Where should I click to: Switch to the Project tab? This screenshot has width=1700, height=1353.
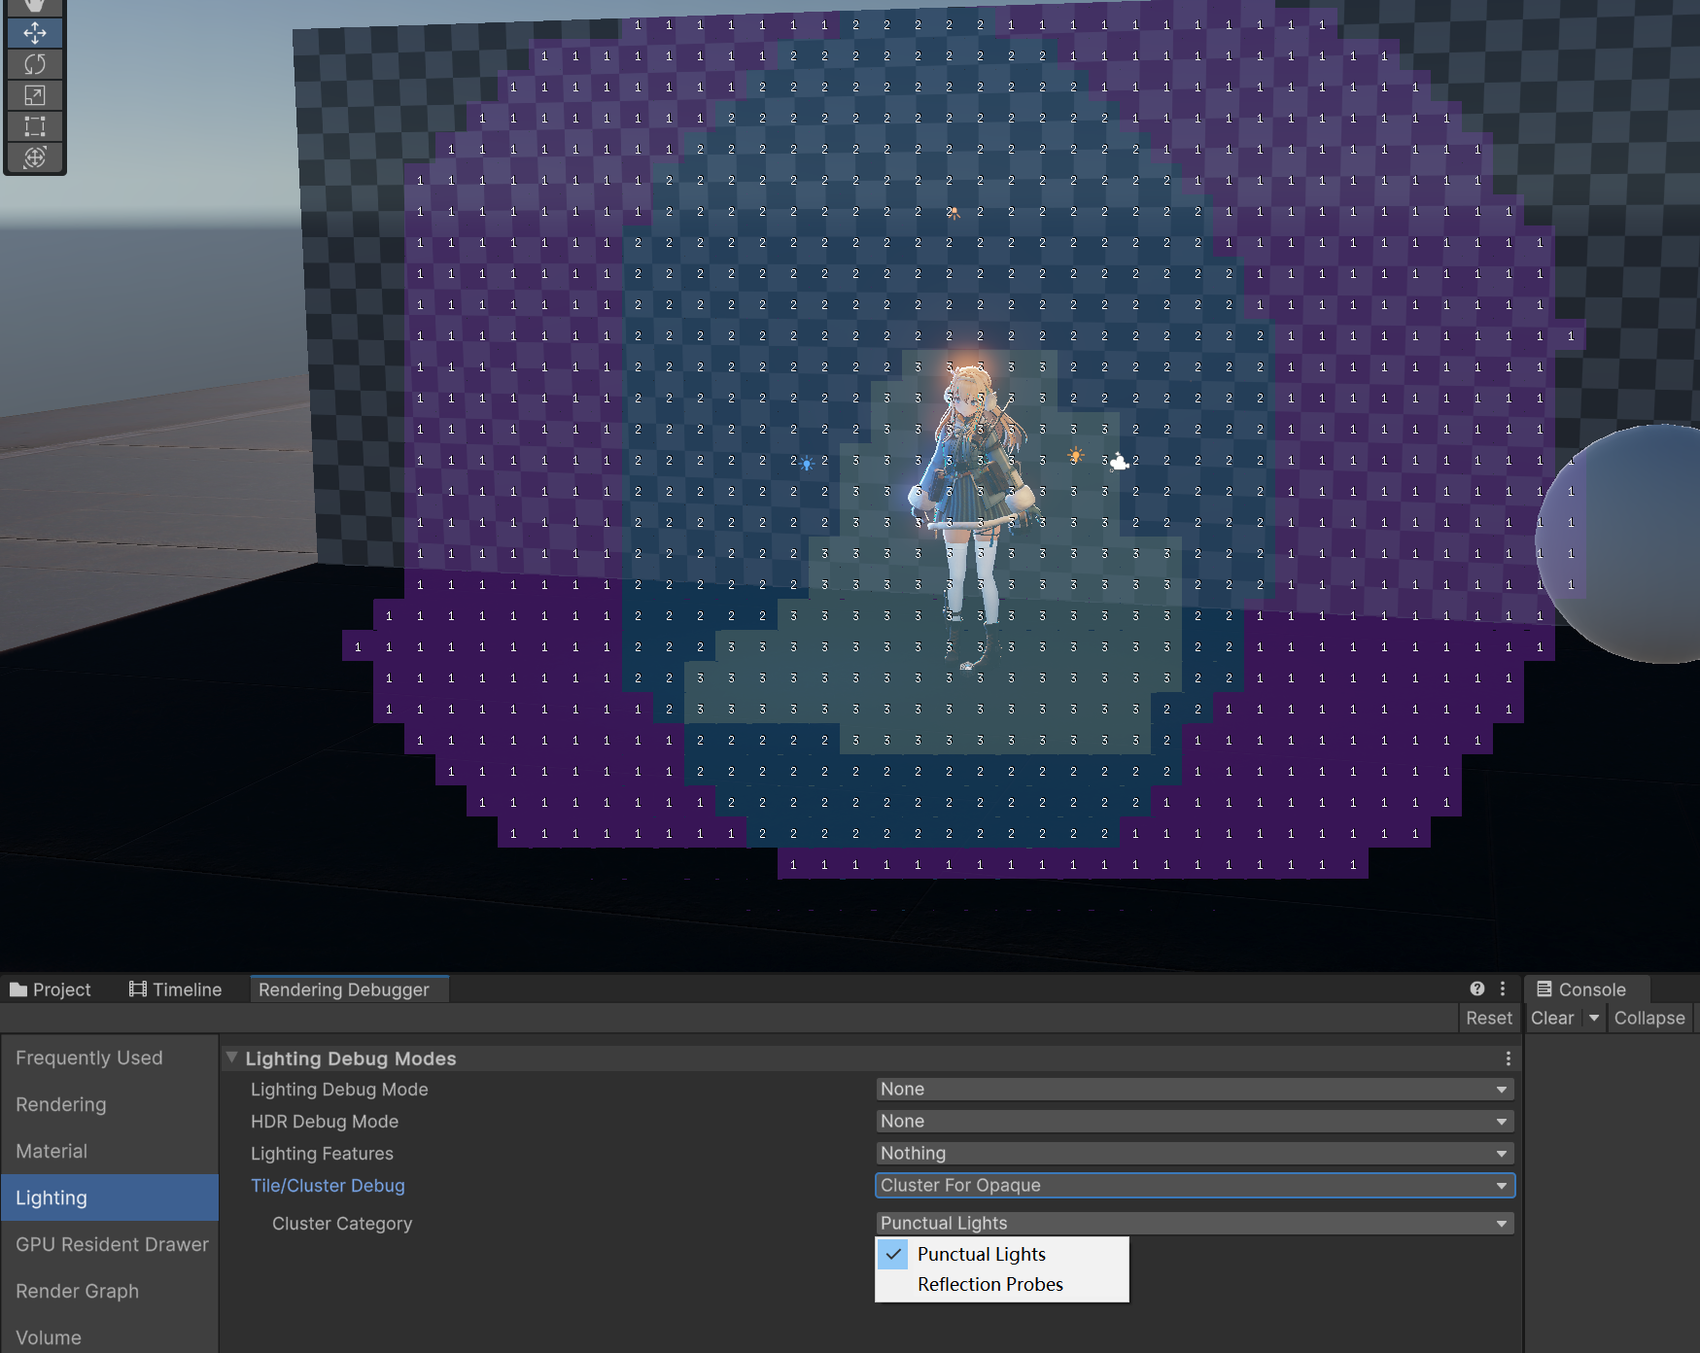coord(51,989)
